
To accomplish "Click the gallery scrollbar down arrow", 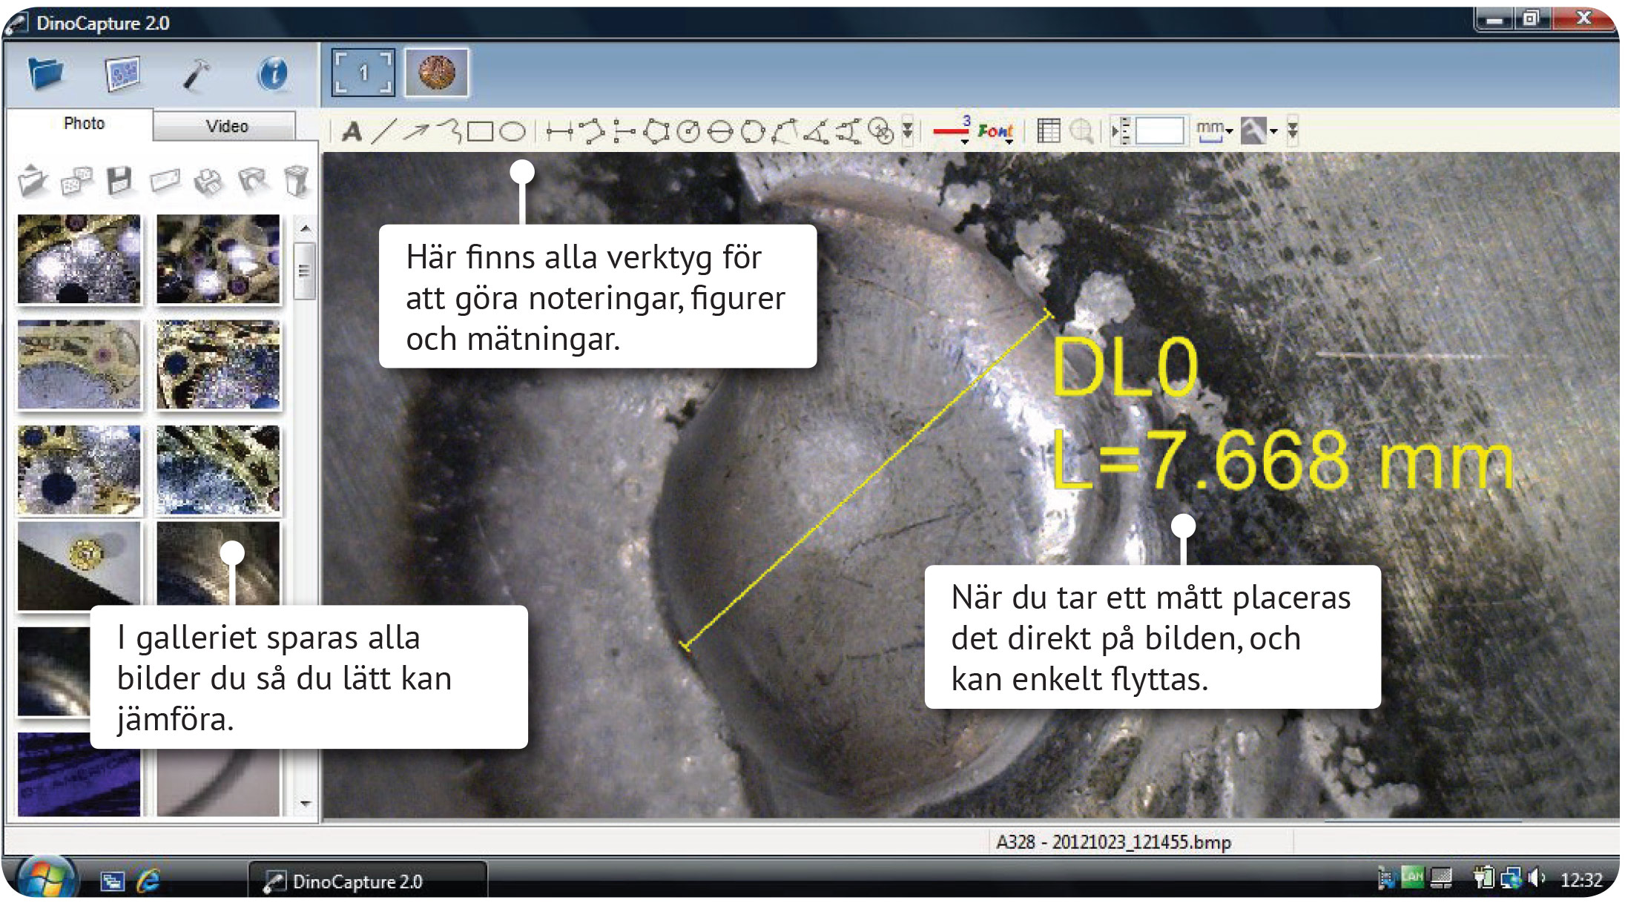I will pos(305,803).
